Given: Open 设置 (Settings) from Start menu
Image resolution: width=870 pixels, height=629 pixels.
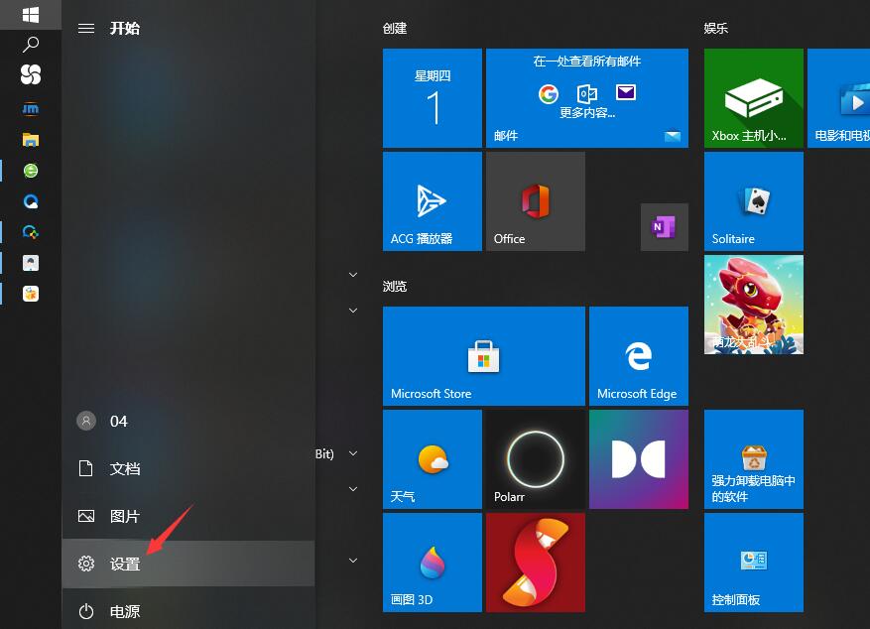Looking at the screenshot, I should 188,564.
